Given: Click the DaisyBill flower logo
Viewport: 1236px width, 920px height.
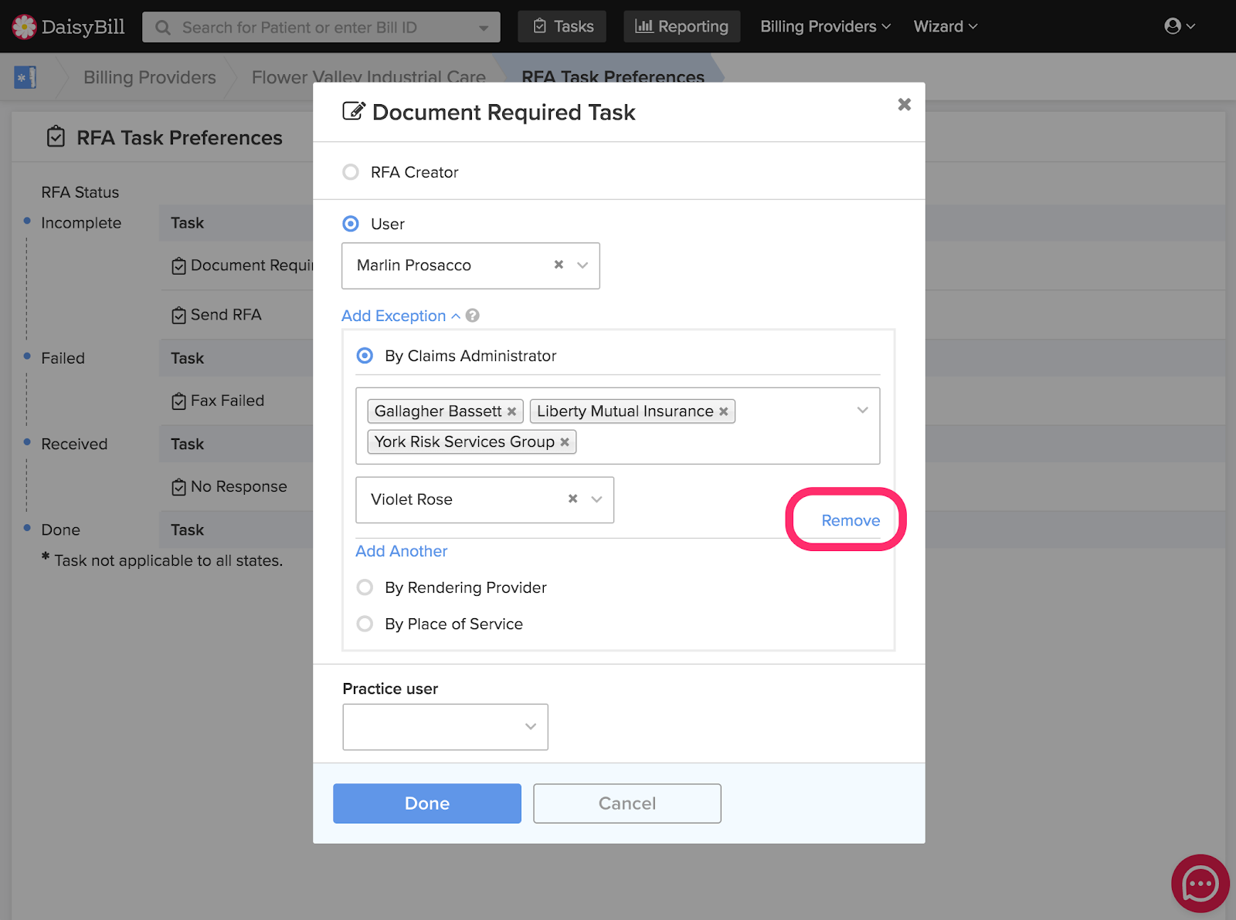Looking at the screenshot, I should click(x=24, y=26).
